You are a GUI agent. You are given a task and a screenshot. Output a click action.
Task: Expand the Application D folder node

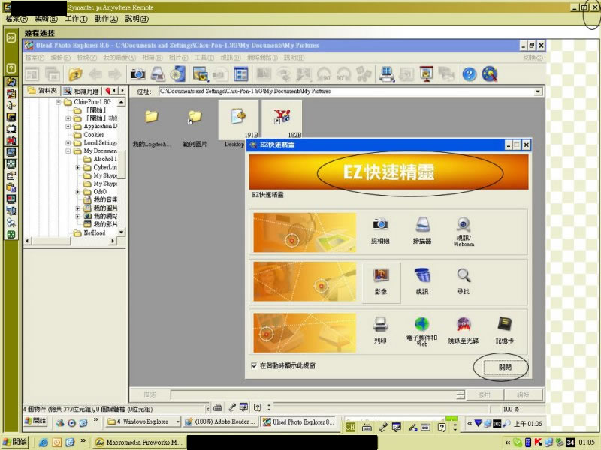click(68, 127)
